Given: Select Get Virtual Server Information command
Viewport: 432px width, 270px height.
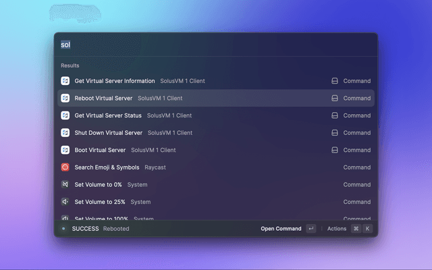Looking at the screenshot, I should tap(115, 81).
